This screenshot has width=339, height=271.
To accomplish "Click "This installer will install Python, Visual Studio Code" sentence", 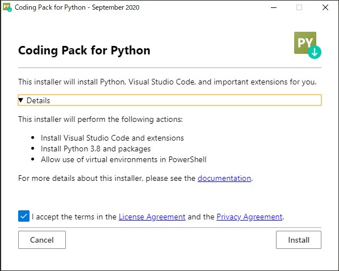I will [168, 82].
